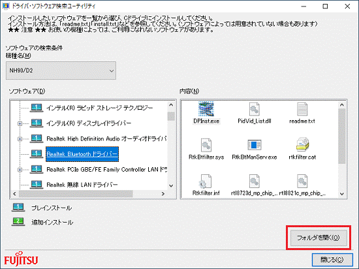Click the 内容 pane scroll down arrow
The height and width of the screenshot is (269, 359).
pos(342,194)
